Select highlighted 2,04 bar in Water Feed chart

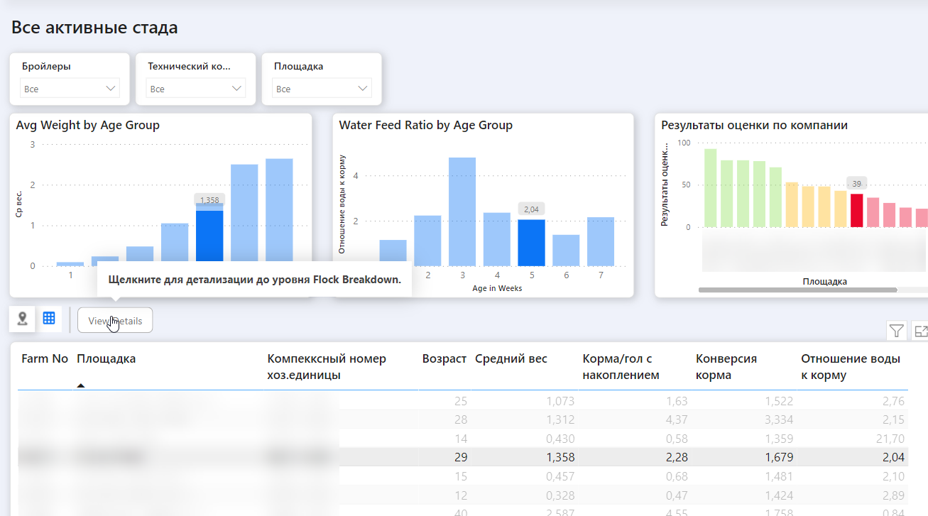pyautogui.click(x=532, y=243)
